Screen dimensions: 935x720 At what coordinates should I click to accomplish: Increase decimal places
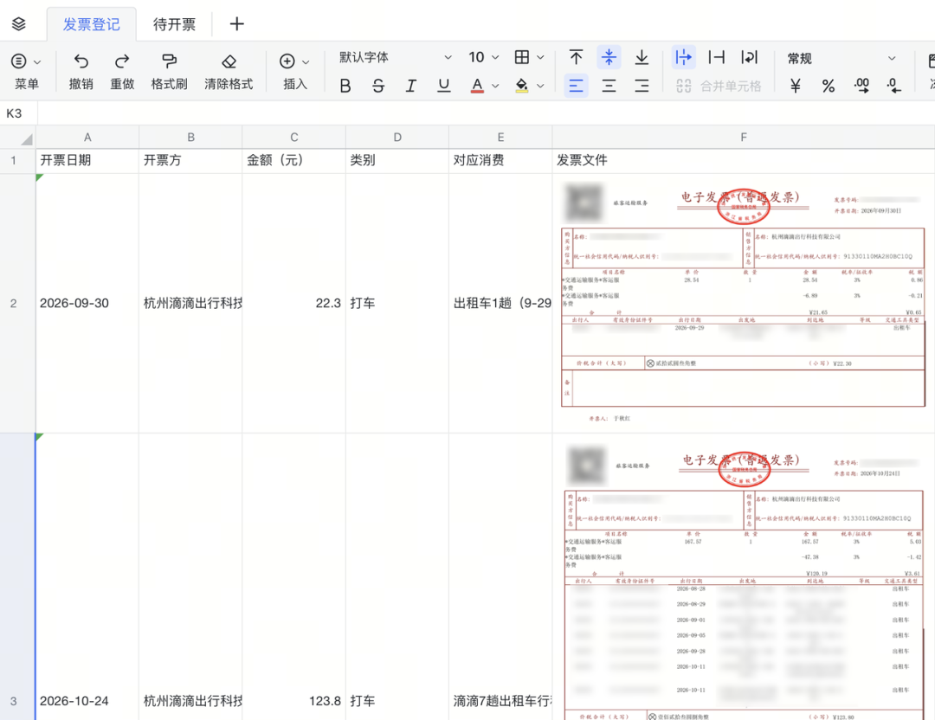pyautogui.click(x=861, y=87)
